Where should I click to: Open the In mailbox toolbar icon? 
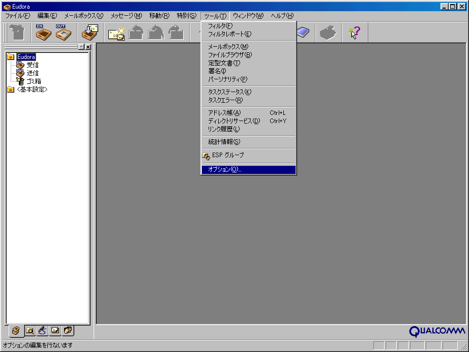(43, 32)
